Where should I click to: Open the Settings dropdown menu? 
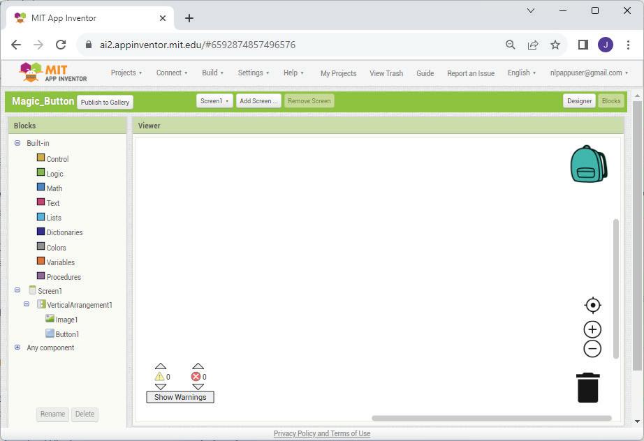point(254,73)
